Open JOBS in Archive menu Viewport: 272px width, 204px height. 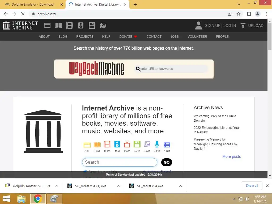tap(175, 37)
